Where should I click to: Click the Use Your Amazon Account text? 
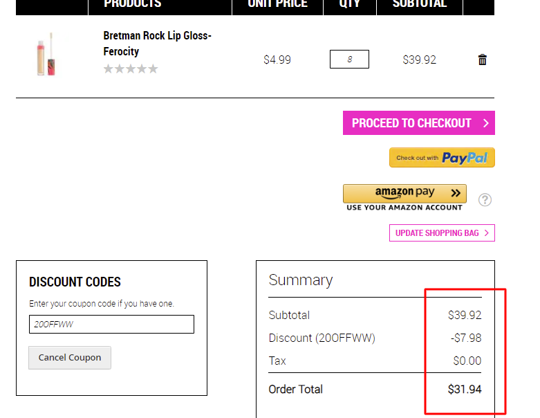[x=404, y=208]
